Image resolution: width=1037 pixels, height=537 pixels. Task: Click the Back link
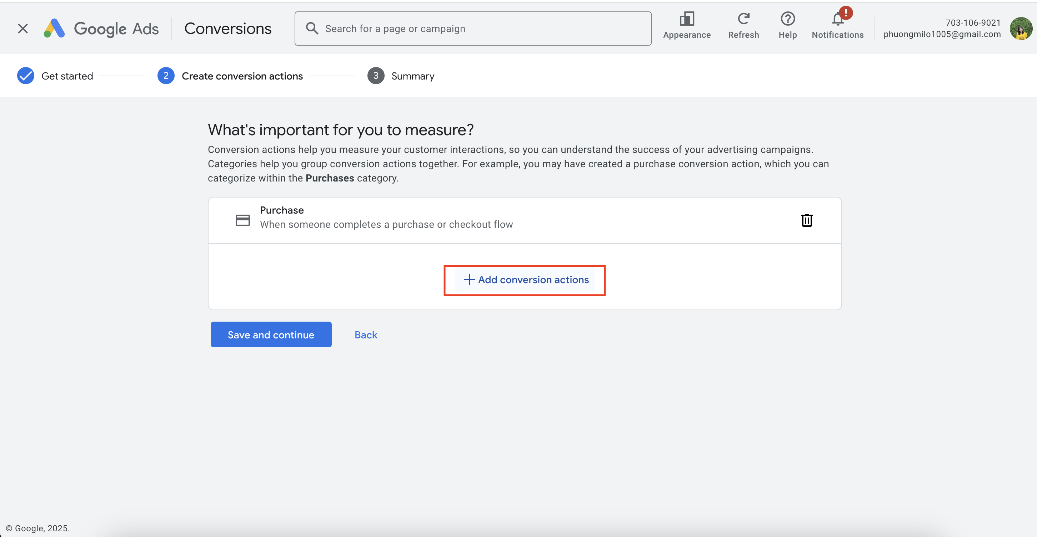click(x=366, y=335)
